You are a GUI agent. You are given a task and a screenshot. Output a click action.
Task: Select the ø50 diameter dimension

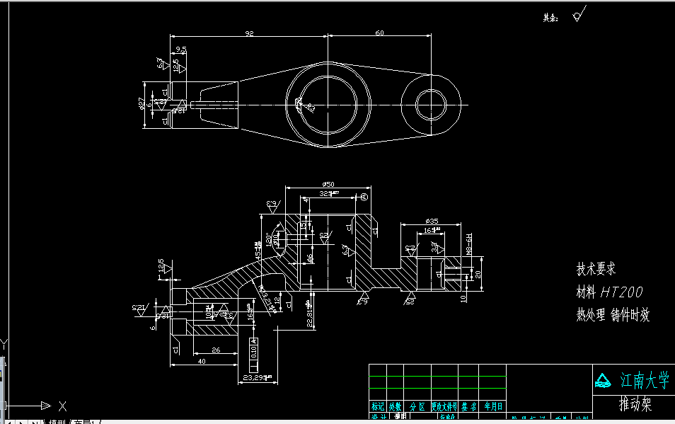tap(328, 184)
